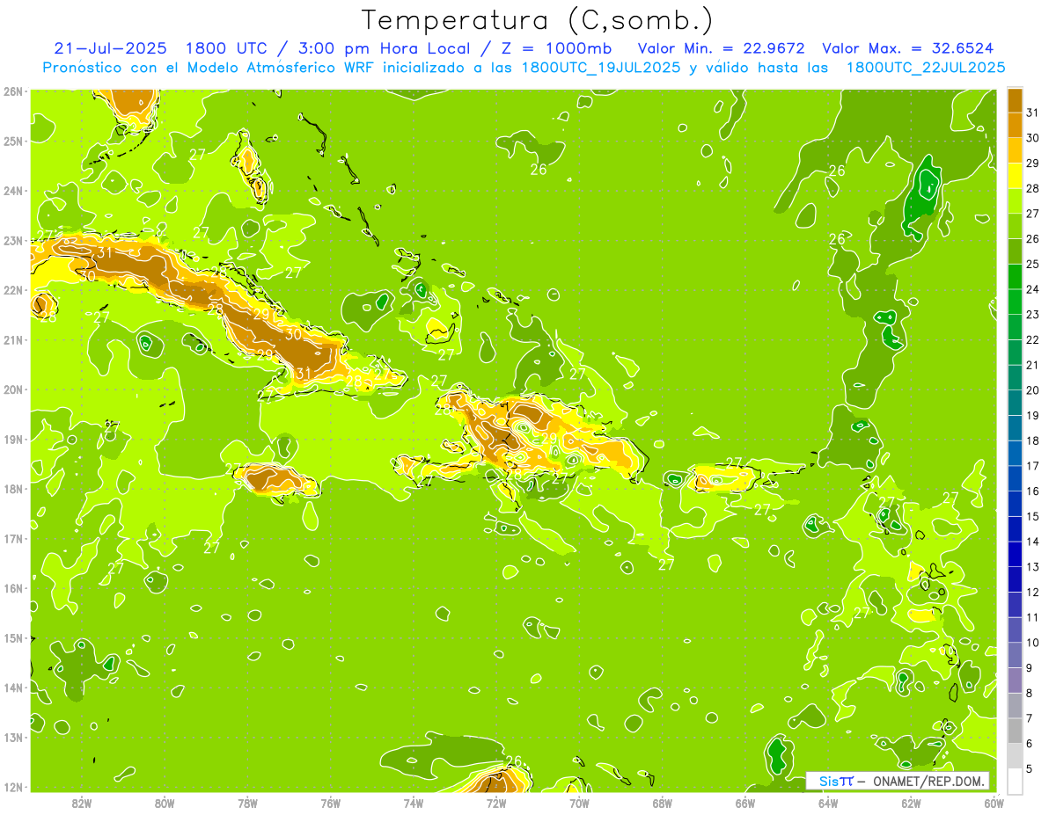Pick teal legend swatch between 19 and 20
1056x815 pixels.
point(1015,403)
